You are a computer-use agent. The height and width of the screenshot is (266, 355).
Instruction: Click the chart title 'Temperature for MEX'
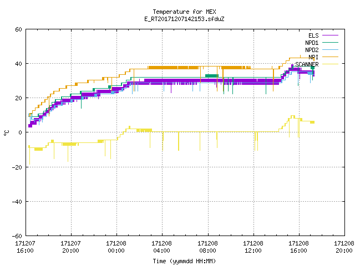coord(184,12)
